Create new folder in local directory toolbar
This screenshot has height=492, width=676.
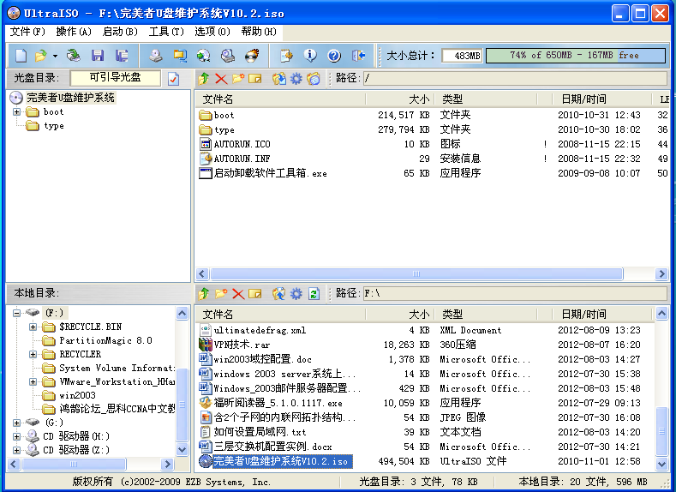pos(221,294)
